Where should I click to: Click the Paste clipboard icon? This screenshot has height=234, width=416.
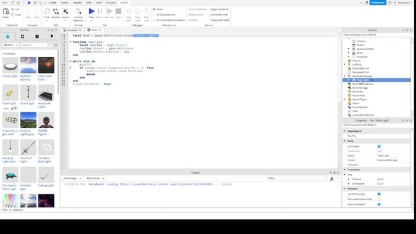point(6,12)
